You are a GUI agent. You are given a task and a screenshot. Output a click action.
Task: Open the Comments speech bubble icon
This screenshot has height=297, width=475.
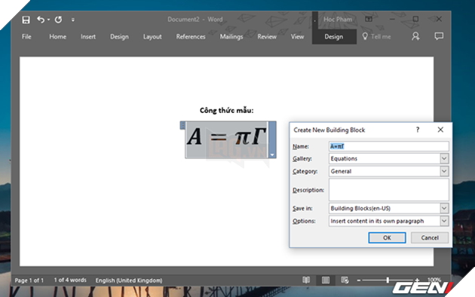click(x=439, y=36)
